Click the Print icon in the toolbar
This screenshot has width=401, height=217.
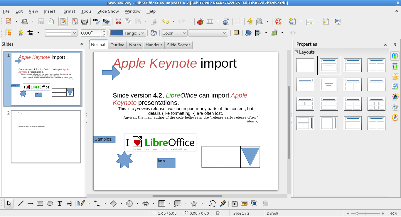[x=84, y=21]
